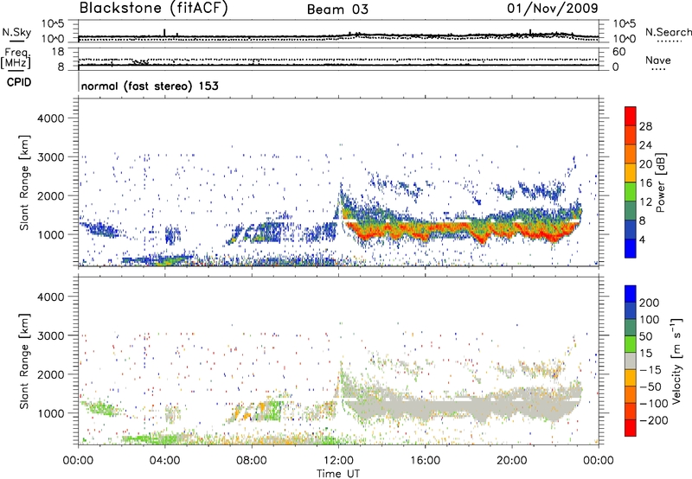Click the -15 tick on velocity scale

[x=650, y=369]
